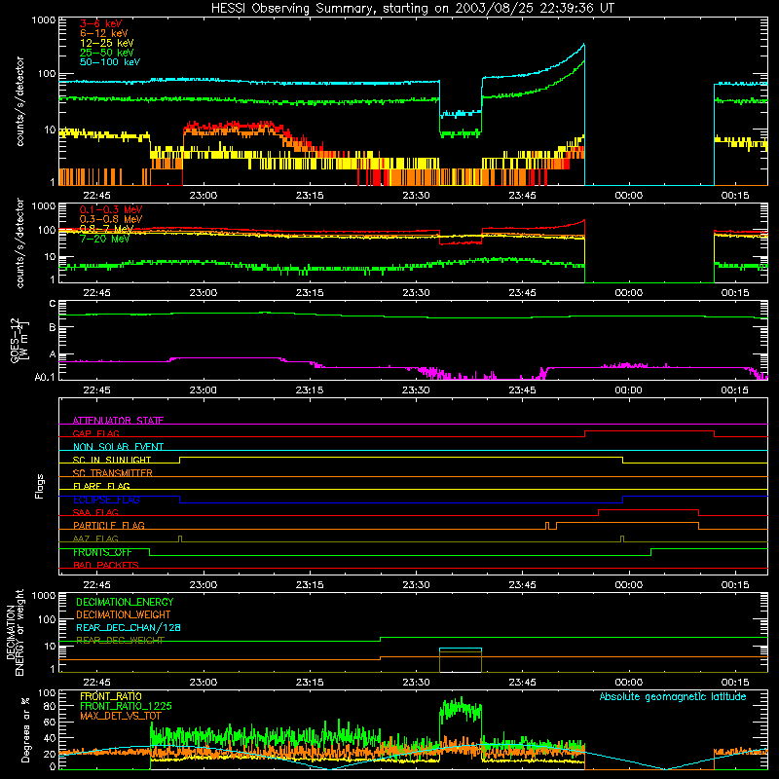Click the 7-20 MeV legend entry
This screenshot has width=779, height=779.
pyautogui.click(x=104, y=239)
